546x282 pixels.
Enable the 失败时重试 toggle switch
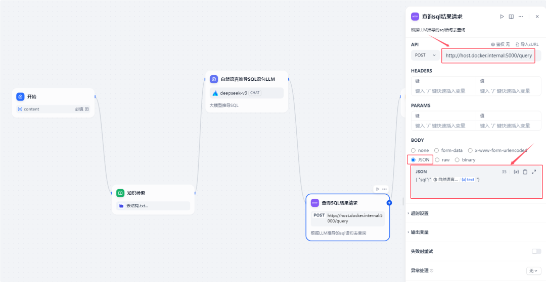coord(536,251)
